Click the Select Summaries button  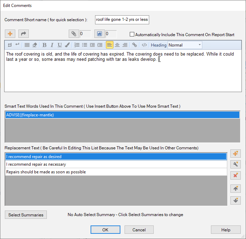[26, 215]
